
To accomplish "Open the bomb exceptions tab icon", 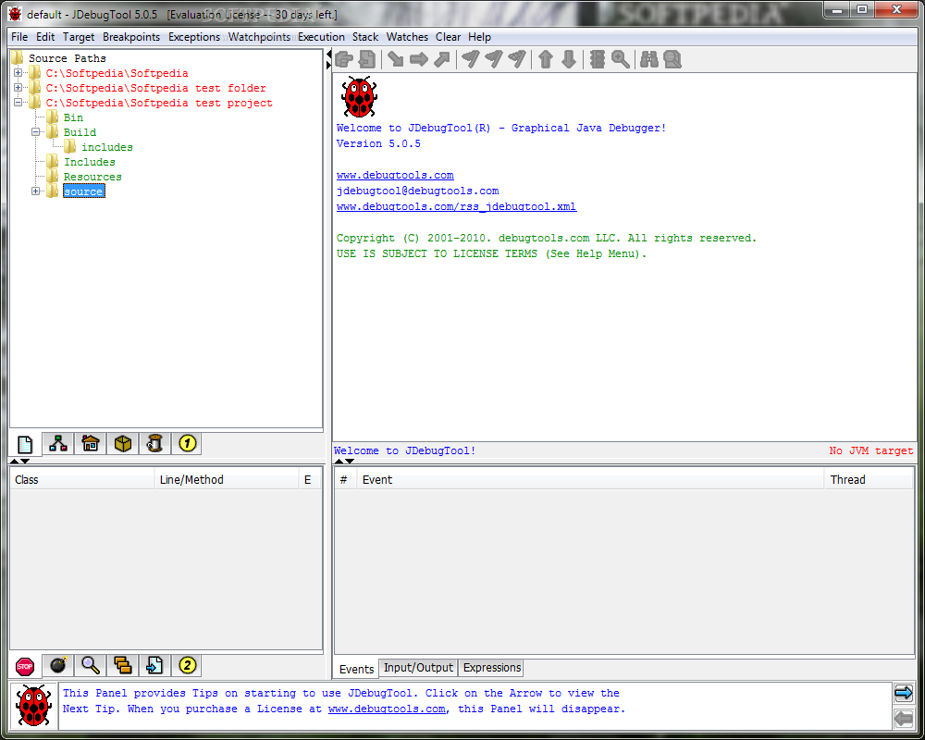I will tap(57, 666).
